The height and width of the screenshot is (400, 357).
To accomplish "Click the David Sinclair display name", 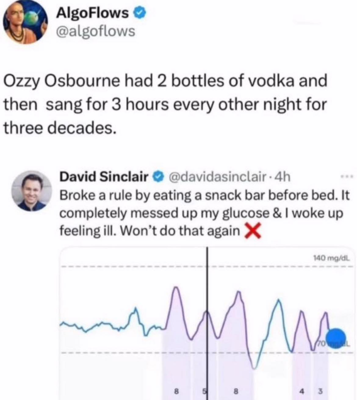I will click(104, 176).
